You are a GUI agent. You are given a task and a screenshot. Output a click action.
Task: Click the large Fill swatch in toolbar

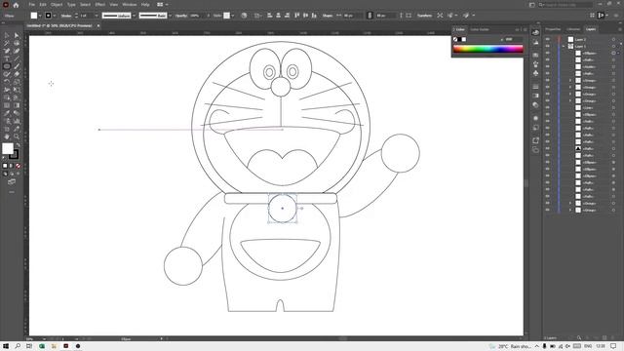[x=8, y=148]
